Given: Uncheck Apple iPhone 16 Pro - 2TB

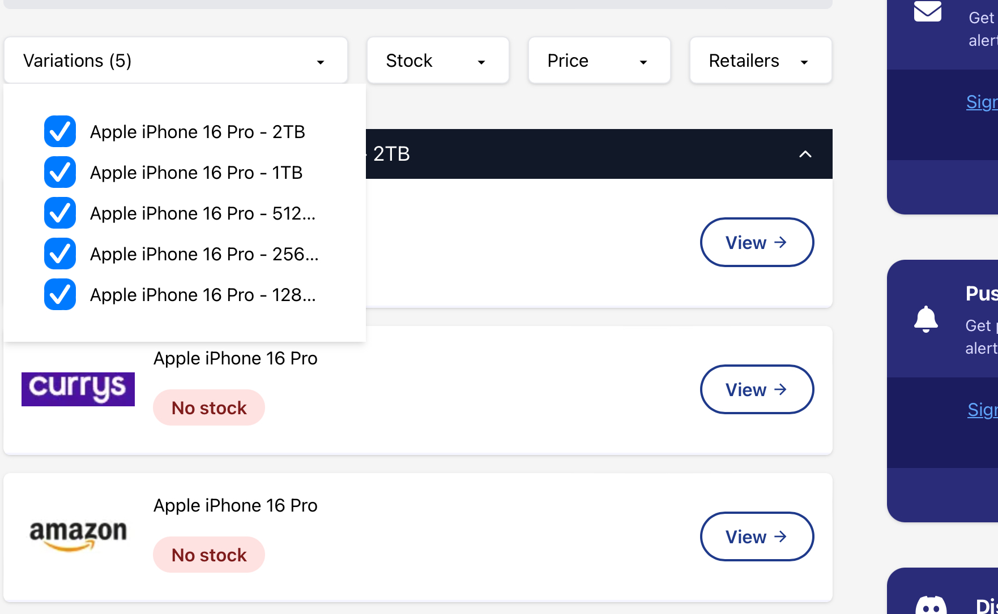Looking at the screenshot, I should [x=60, y=131].
